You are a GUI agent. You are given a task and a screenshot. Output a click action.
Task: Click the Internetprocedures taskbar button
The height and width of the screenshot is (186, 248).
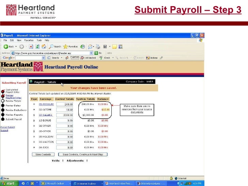click(151, 184)
